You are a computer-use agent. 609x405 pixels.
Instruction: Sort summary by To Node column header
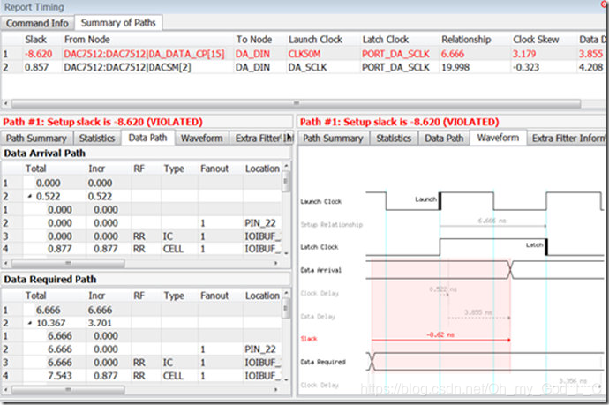254,40
